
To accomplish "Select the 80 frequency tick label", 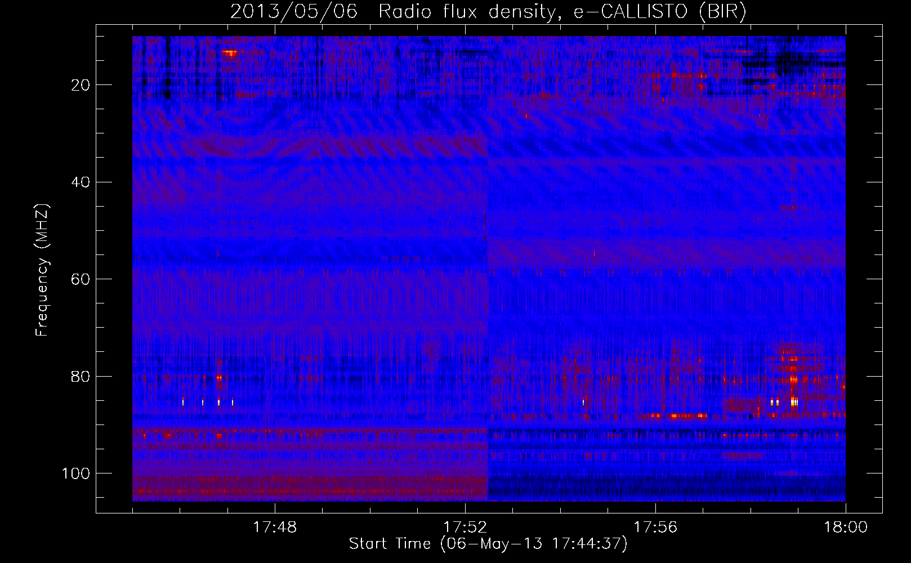I will point(81,376).
